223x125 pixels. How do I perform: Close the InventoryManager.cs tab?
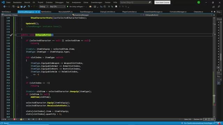pos(39,12)
